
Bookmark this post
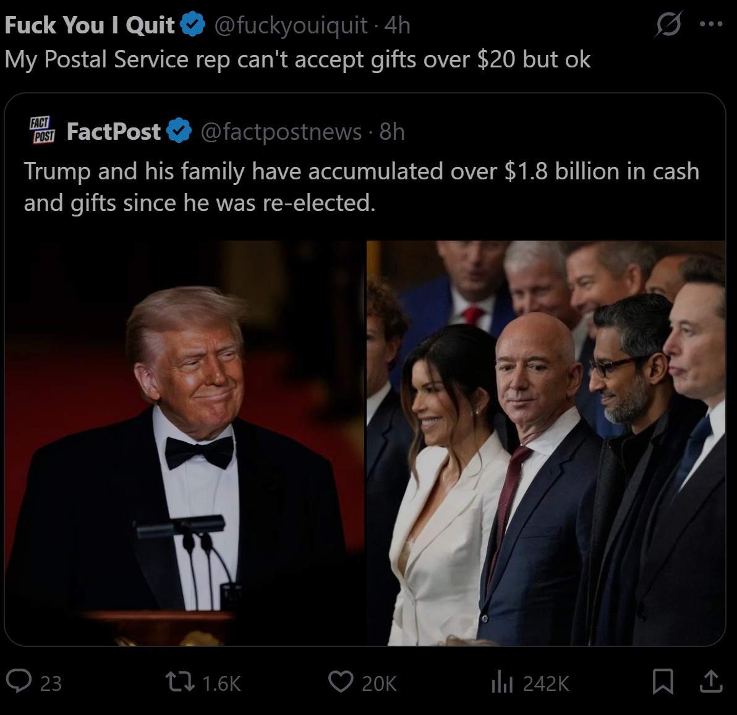663,682
